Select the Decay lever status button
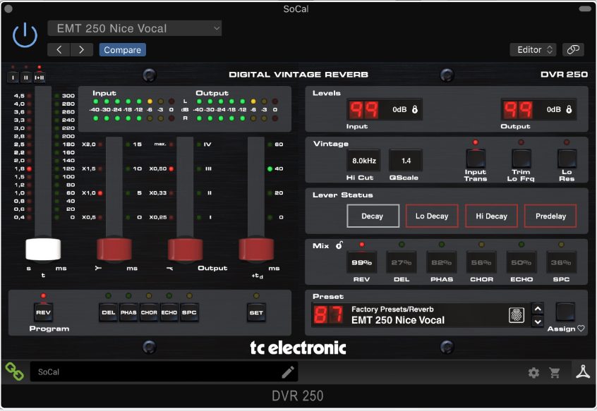The height and width of the screenshot is (411, 597). click(373, 216)
